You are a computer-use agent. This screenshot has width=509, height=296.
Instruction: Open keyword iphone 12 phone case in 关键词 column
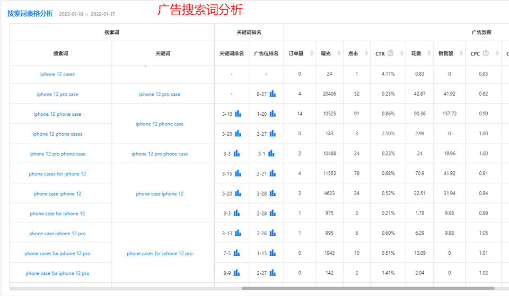[160, 124]
